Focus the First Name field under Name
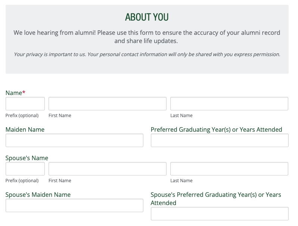 click(107, 104)
